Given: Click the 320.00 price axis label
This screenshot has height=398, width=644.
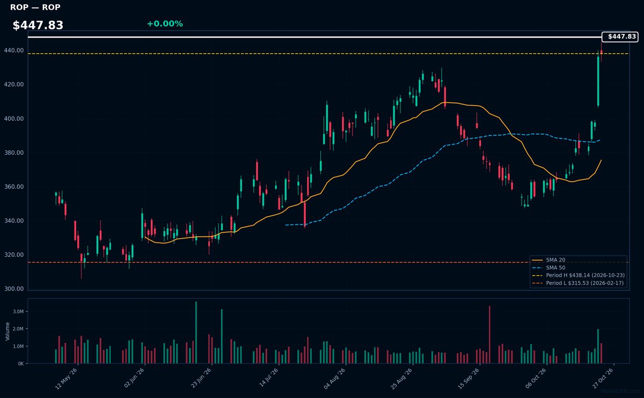Looking at the screenshot, I should (x=15, y=255).
